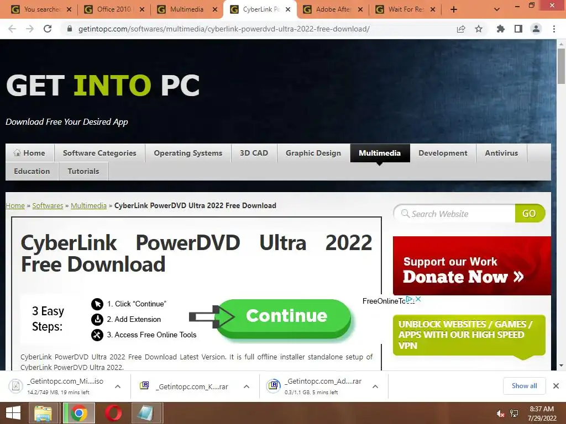Follow the Home breadcrumb link
Screen dimensions: 566x424
pyautogui.click(x=15, y=205)
